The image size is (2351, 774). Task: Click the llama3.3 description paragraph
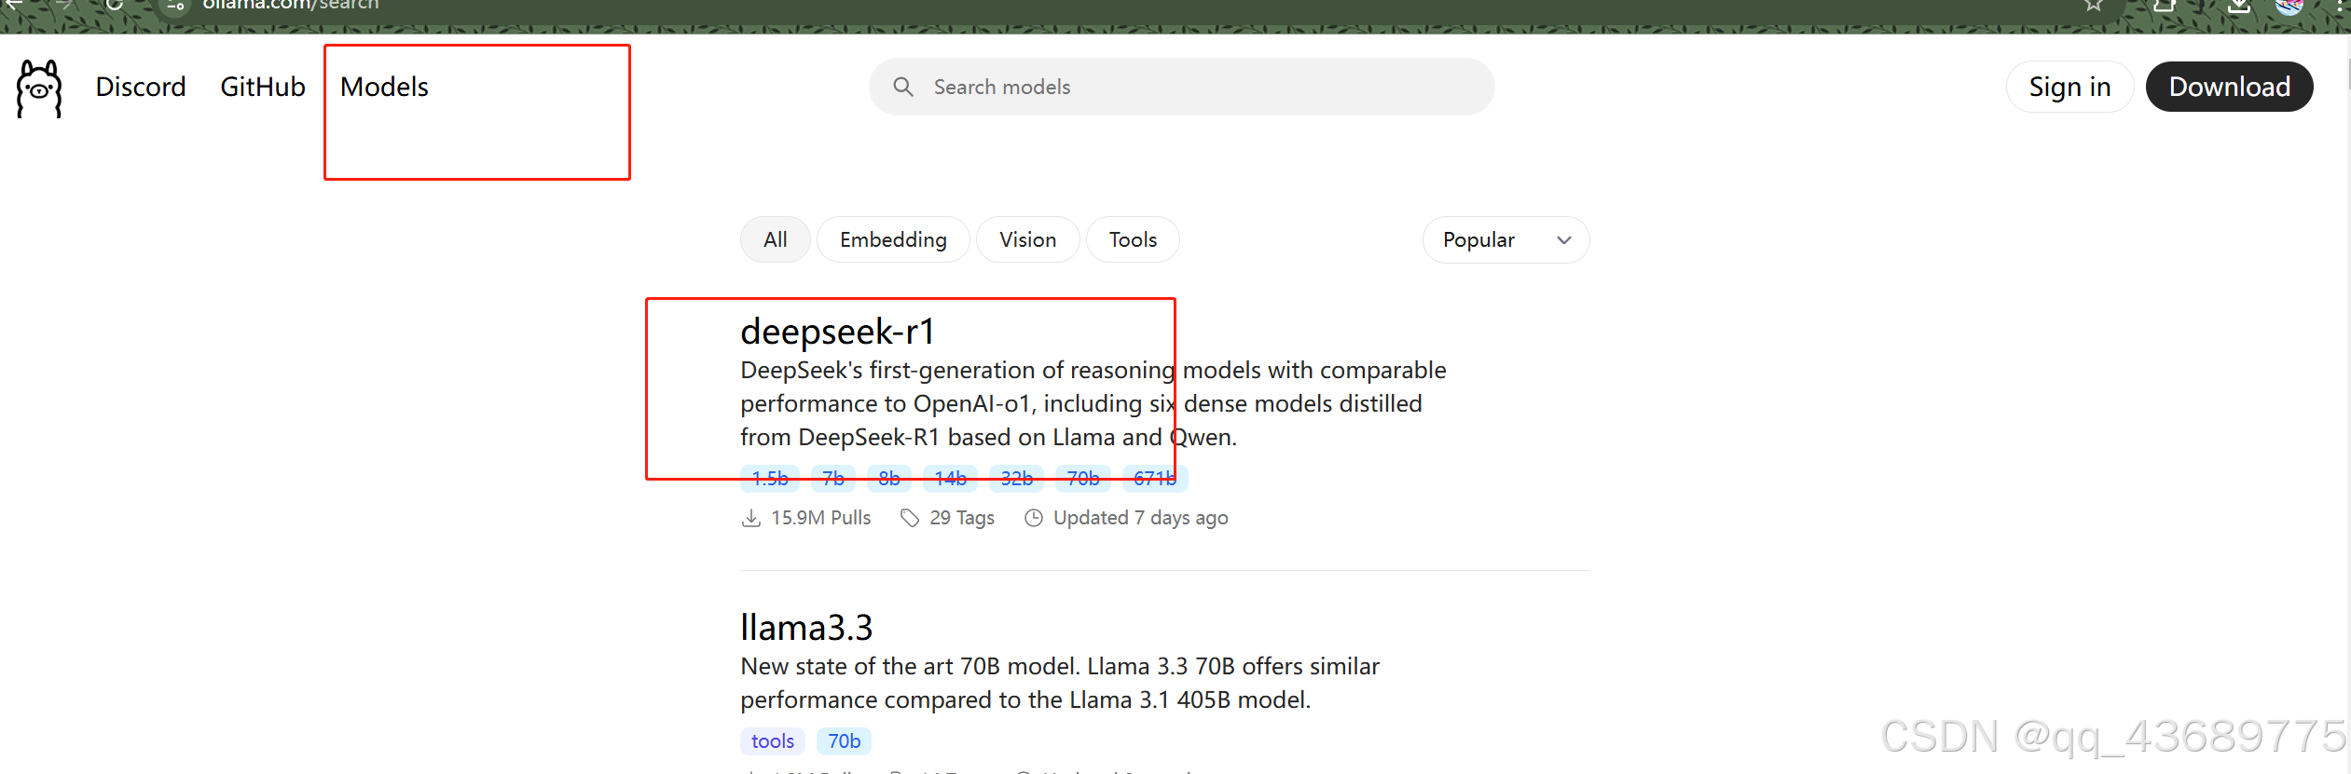click(1060, 683)
